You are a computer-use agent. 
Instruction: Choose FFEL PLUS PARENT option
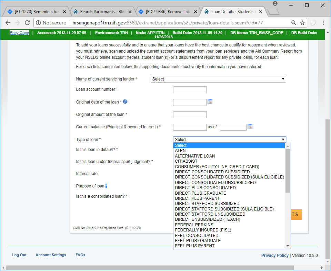coord(229,246)
